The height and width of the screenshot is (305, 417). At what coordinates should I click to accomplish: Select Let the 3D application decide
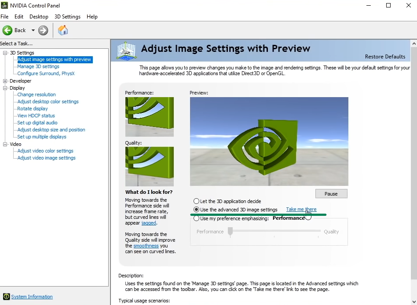click(x=196, y=201)
